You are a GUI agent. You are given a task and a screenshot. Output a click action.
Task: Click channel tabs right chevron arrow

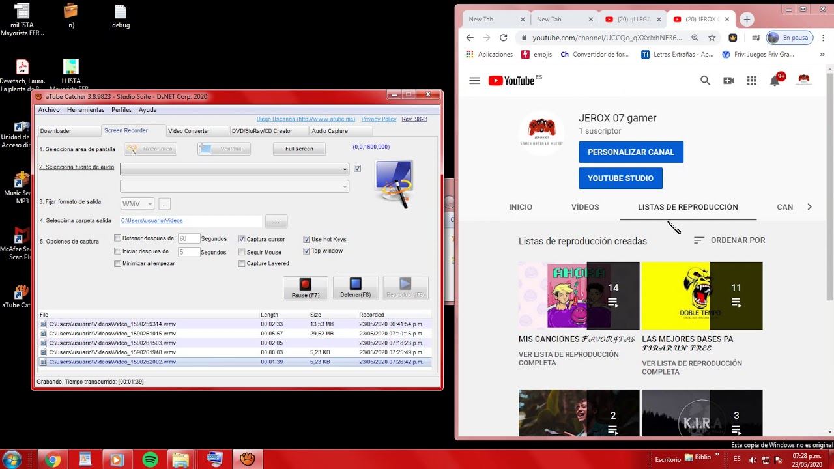809,207
